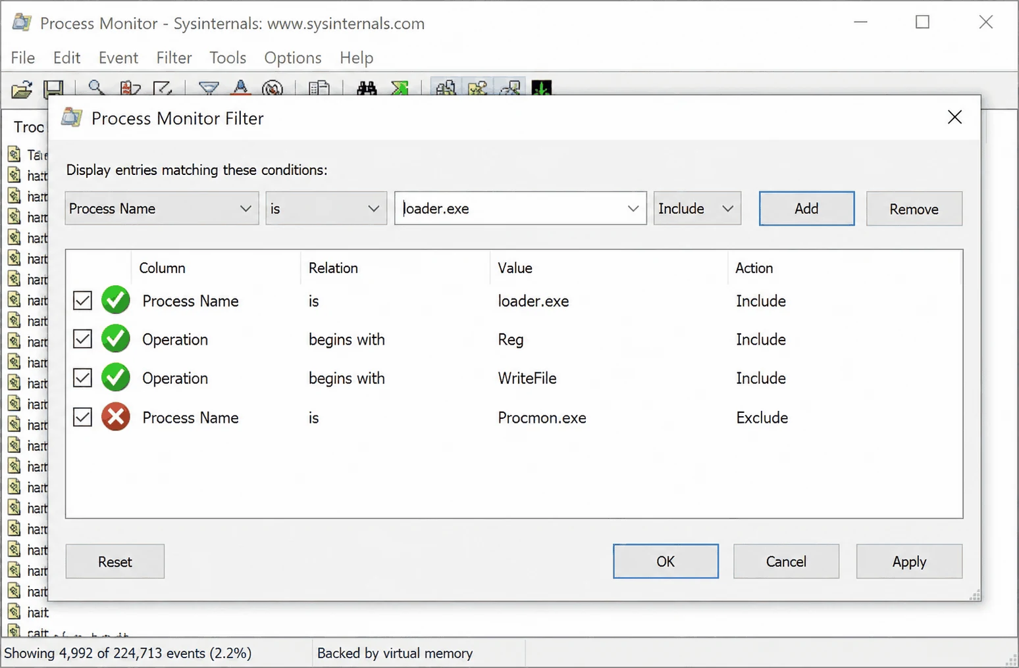Clear the display using the Clear toolbar icon

[x=163, y=87]
